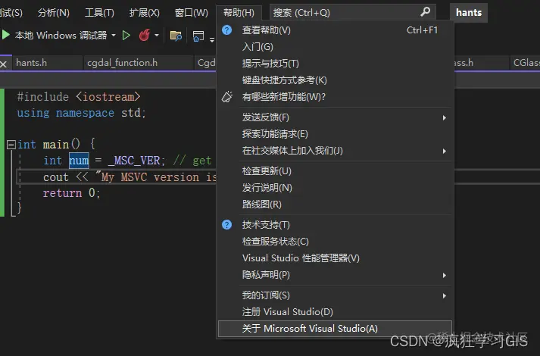Open the Hot Reload options dropdown arrow
540x356 pixels.
tap(157, 35)
